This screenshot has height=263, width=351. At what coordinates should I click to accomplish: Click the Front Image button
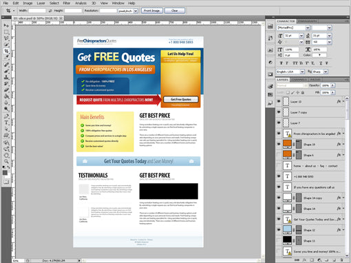(x=152, y=11)
